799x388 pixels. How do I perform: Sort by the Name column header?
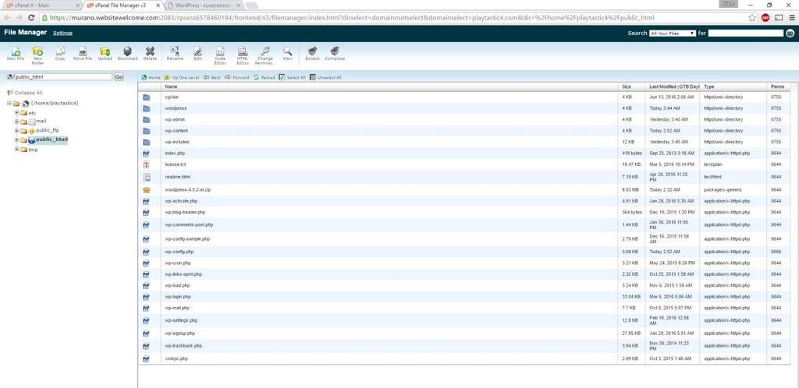coord(390,87)
